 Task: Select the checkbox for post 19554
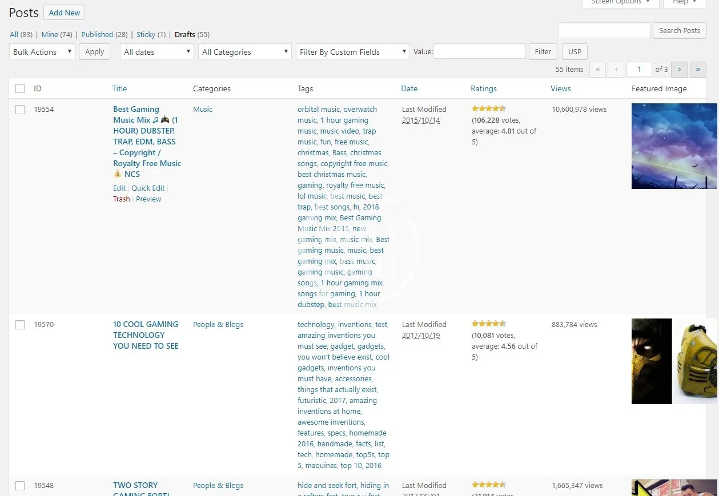(20, 110)
